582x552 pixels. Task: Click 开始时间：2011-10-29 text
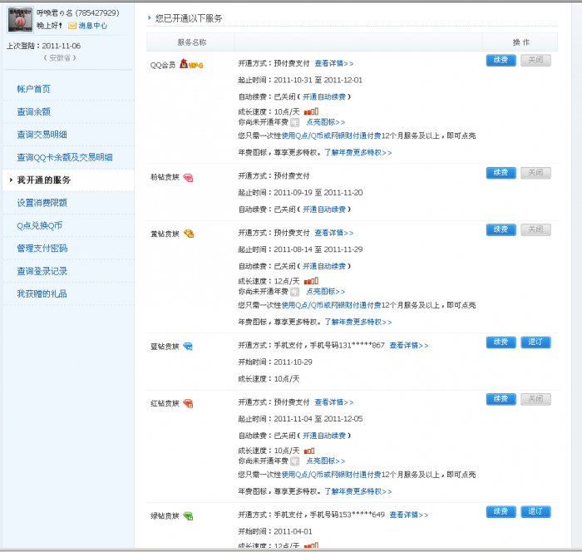tap(275, 362)
